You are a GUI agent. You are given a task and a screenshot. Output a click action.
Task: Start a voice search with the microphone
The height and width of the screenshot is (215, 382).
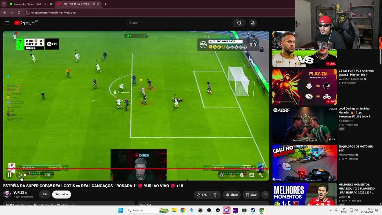pos(253,23)
